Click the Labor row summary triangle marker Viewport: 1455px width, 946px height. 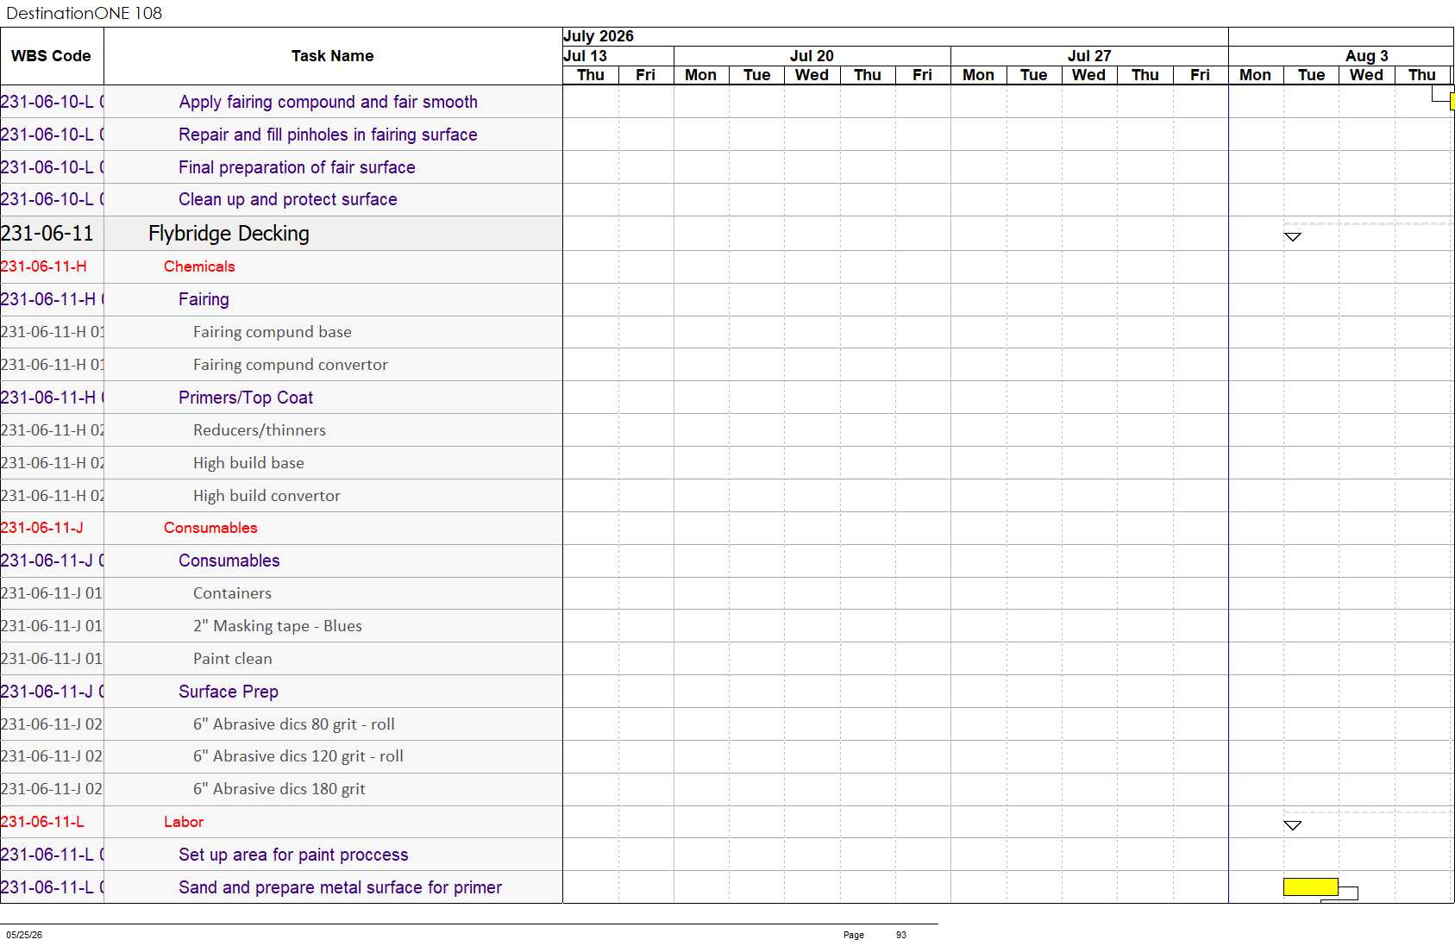click(x=1292, y=825)
